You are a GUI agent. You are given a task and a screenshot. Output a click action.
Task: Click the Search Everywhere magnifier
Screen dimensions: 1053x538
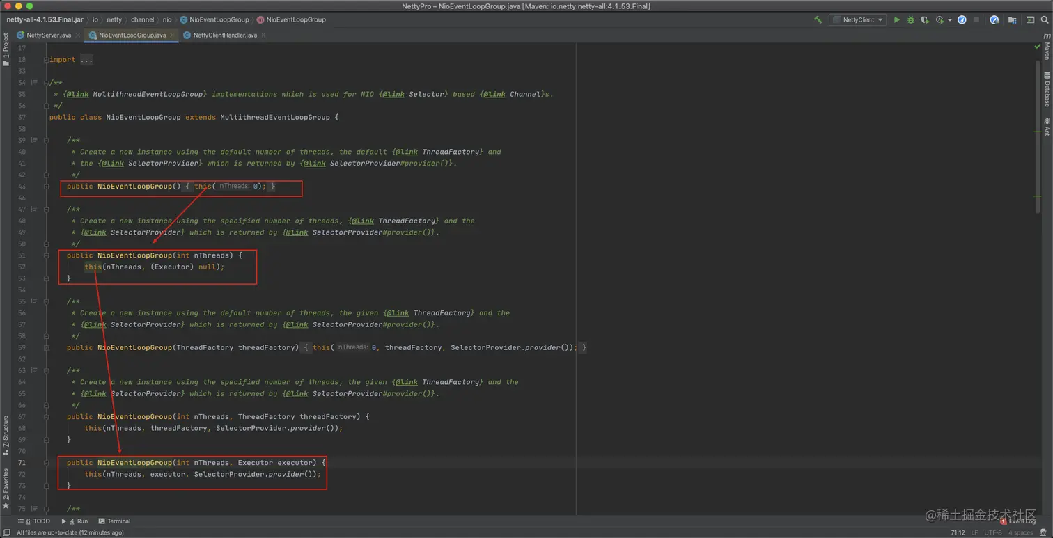(1045, 20)
